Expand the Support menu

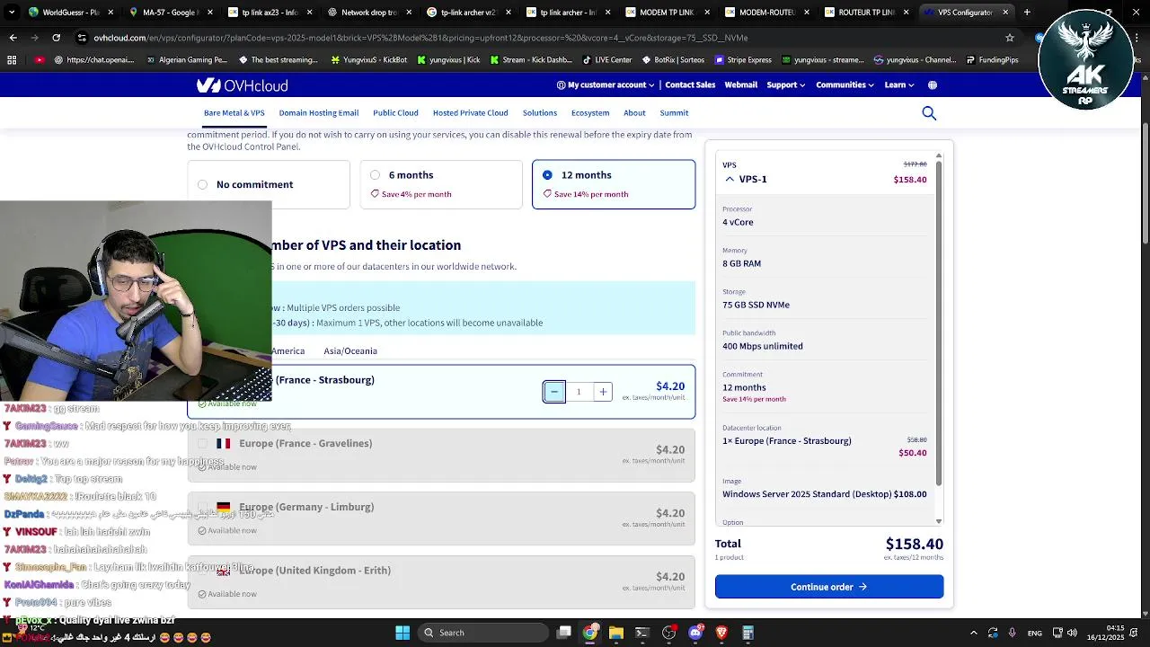coord(786,85)
